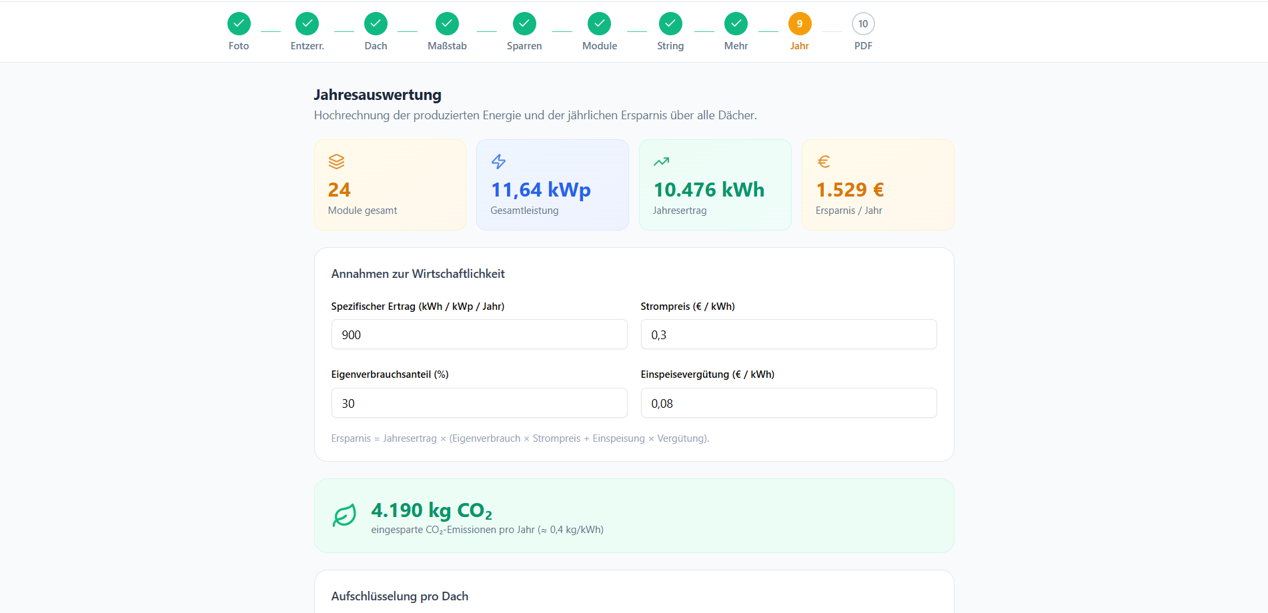Advance to step 10 PDF circle
Viewport: 1268px width, 613px height.
[x=863, y=24]
